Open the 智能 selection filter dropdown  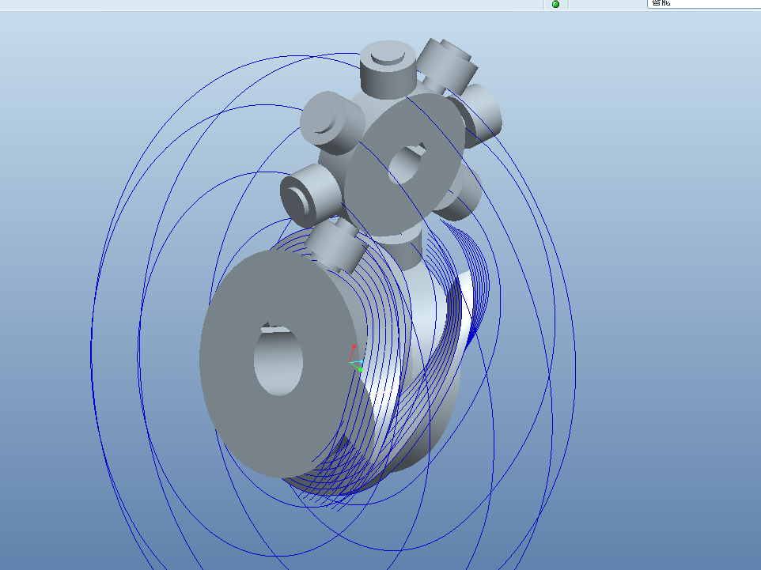point(704,3)
